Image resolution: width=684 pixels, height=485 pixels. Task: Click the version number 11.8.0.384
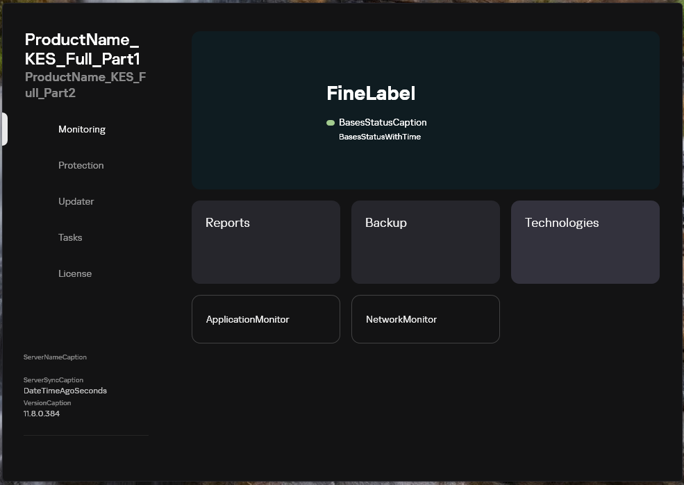click(42, 414)
